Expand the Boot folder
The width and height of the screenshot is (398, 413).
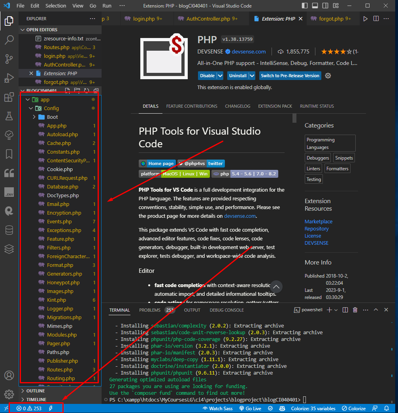coord(34,117)
